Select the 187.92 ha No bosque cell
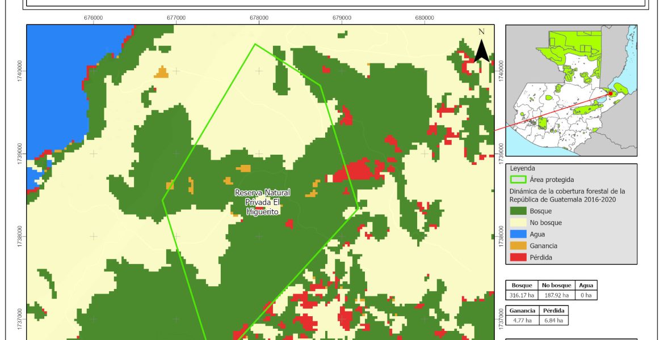Image resolution: width=664 pixels, height=340 pixels. [x=555, y=295]
